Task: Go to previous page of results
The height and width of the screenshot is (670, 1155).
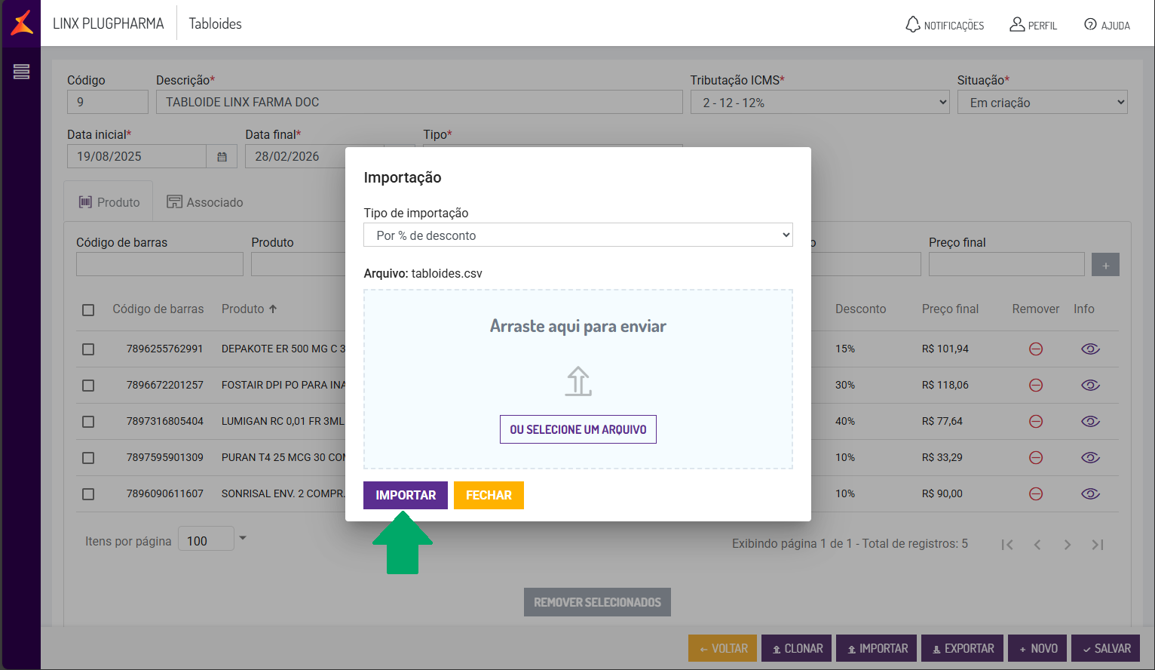Action: pyautogui.click(x=1037, y=545)
